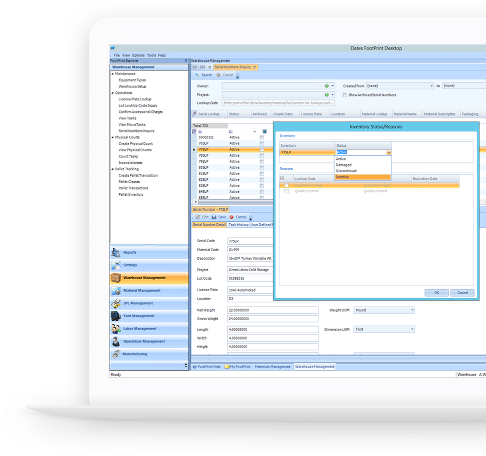This screenshot has width=486, height=456.
Task: Select the Labor Management people icon
Action: click(x=115, y=329)
